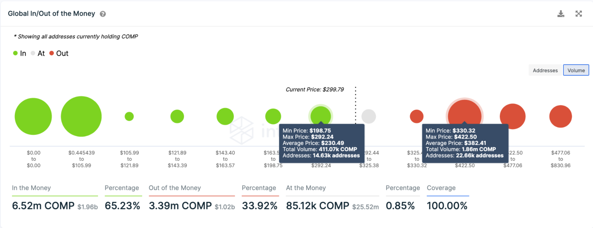Click the In the Money heading
Viewport: 593px width, 228px height.
point(31,188)
